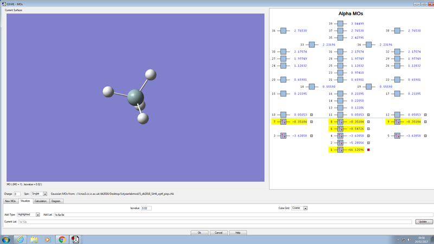The height and width of the screenshot is (244, 434).
Task: Open Internet Explorer from taskbar
Action: click(x=20, y=239)
